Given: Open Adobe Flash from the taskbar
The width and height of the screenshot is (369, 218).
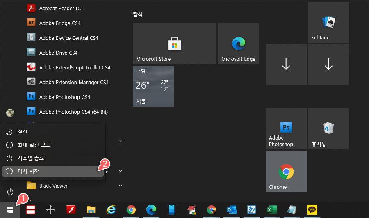Looking at the screenshot, I should point(71,209).
